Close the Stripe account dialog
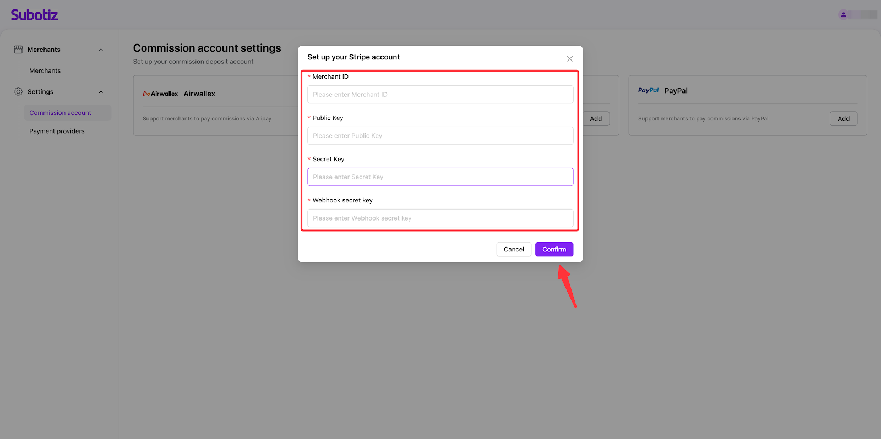881x439 pixels. click(570, 59)
